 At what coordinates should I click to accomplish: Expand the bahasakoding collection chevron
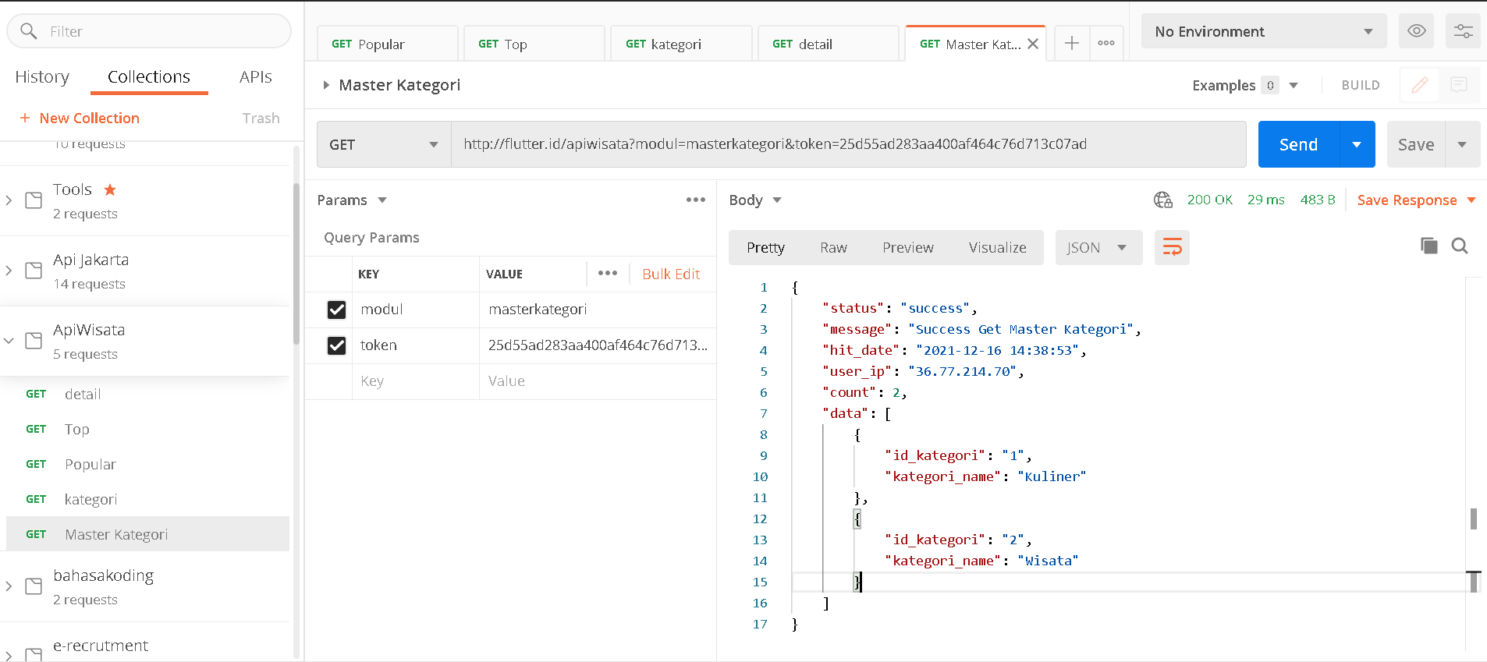(9, 586)
